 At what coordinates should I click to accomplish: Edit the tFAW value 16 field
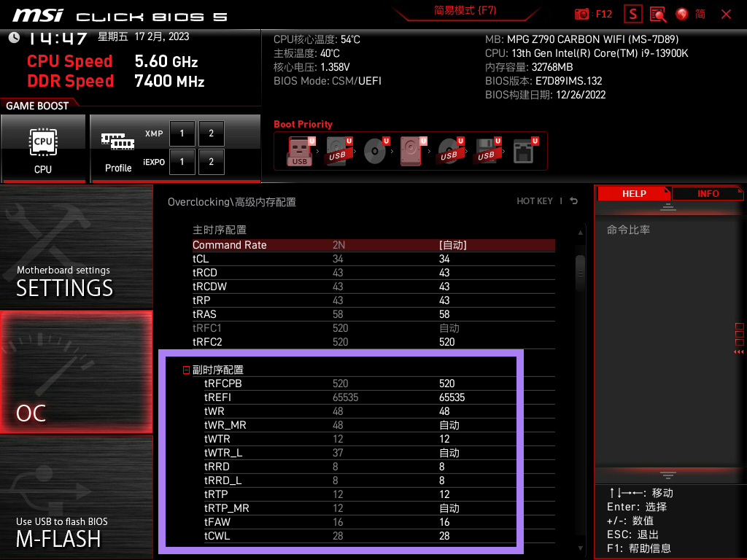tap(444, 522)
